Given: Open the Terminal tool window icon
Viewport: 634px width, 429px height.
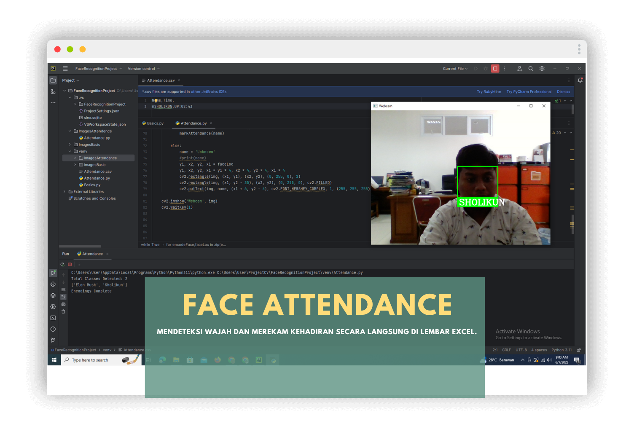Looking at the screenshot, I should coord(53,318).
